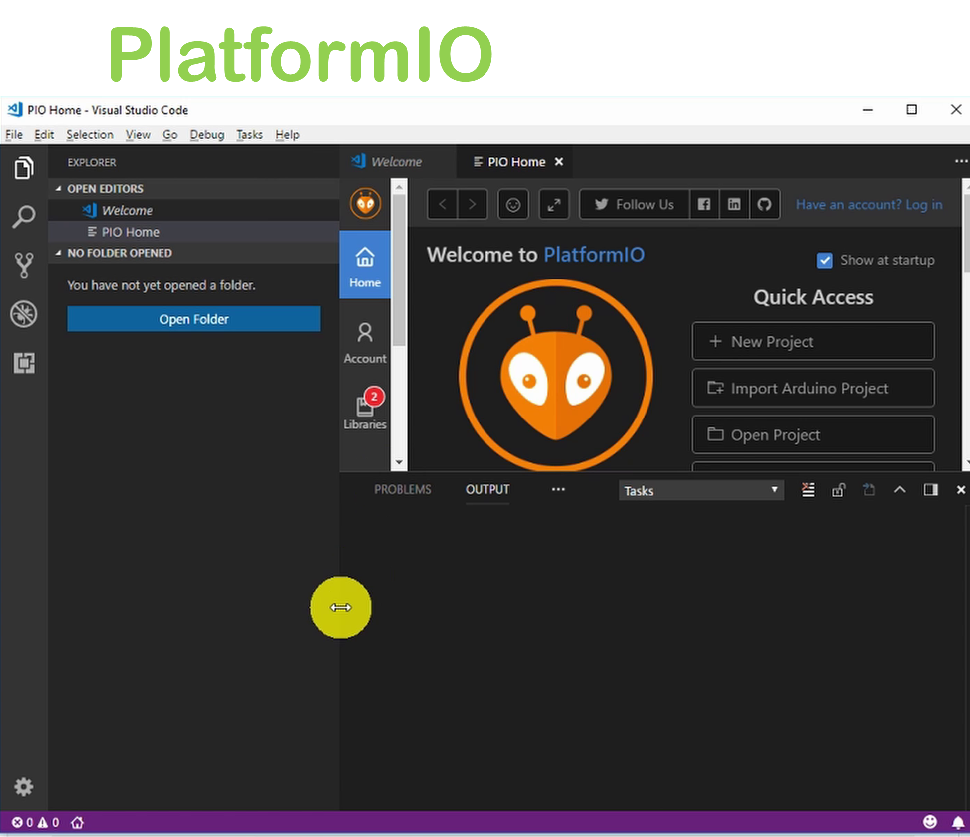Uncheck the Show at startup option
This screenshot has height=837, width=970.
click(x=825, y=260)
